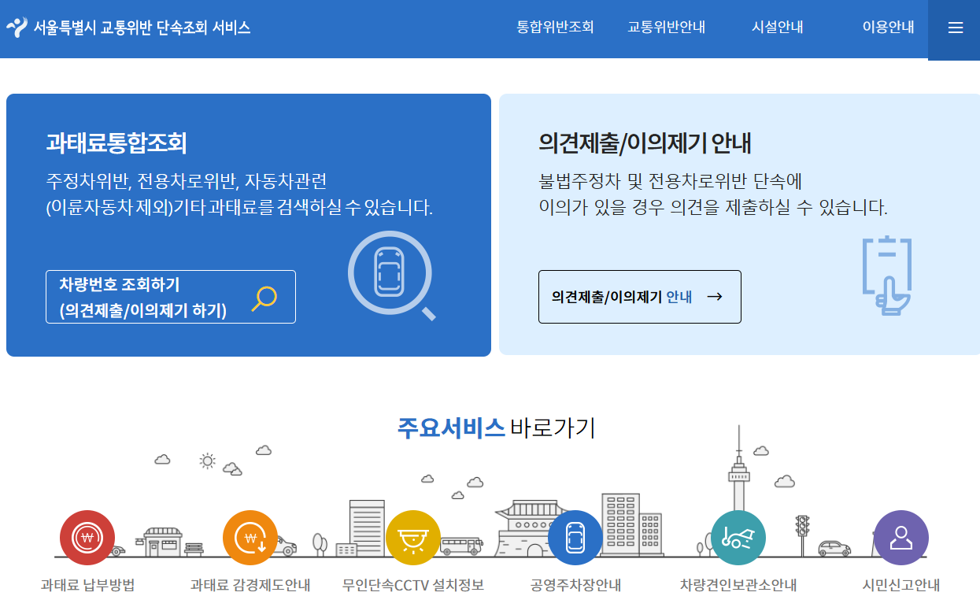Click the car-in-magnifier illustration on the blue card
980x607 pixels.
pyautogui.click(x=389, y=274)
